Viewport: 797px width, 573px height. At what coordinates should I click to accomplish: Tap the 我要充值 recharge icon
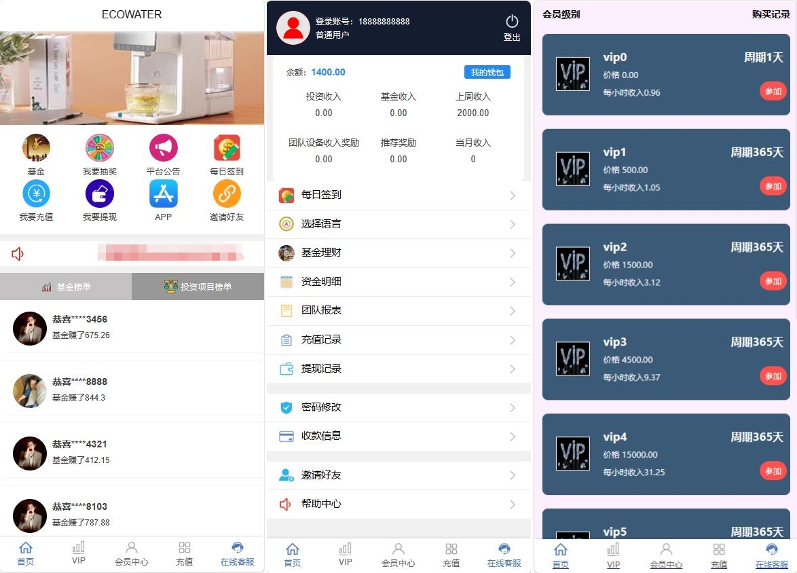click(36, 195)
